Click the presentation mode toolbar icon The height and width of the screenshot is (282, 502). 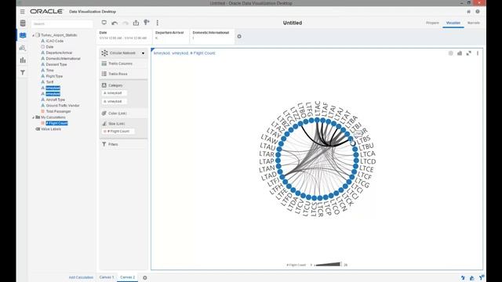[104, 23]
